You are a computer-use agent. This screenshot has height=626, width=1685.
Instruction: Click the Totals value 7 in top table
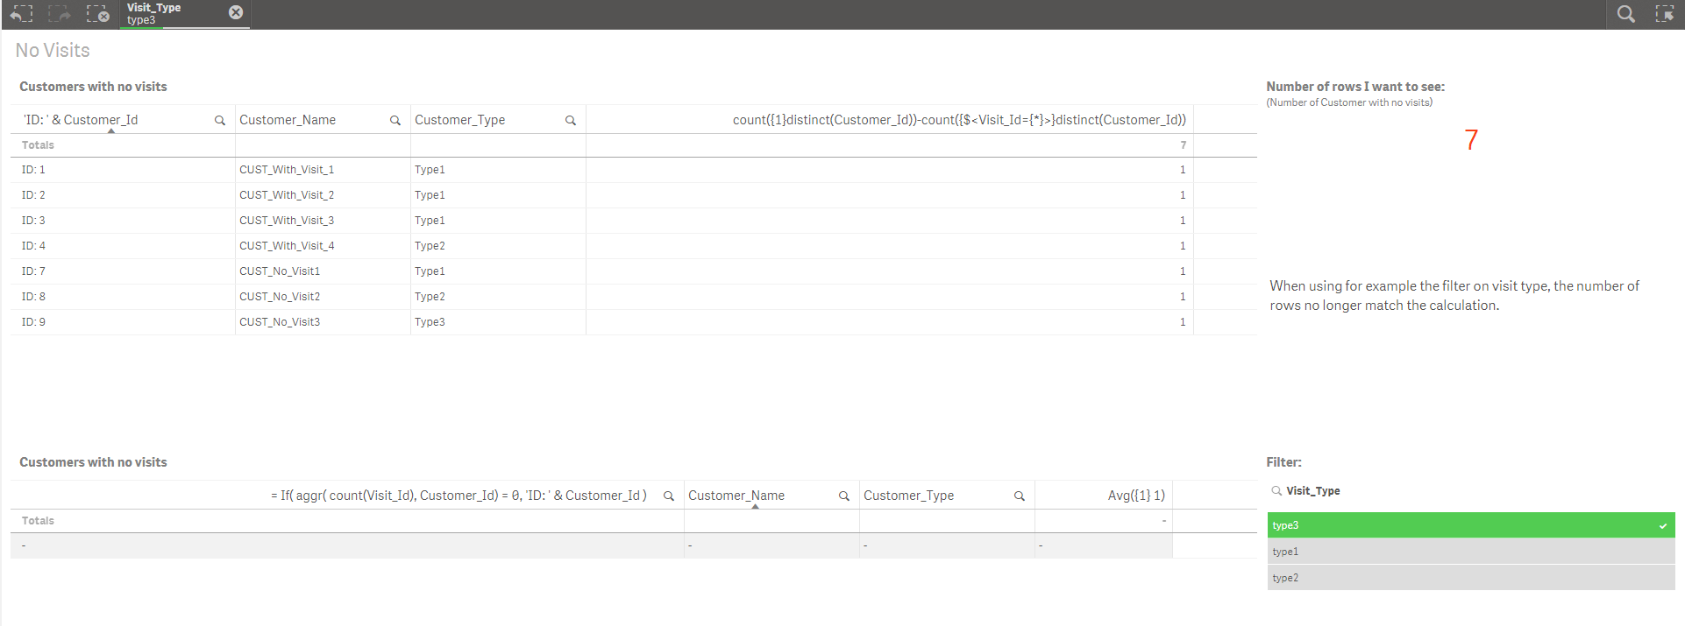(1183, 145)
